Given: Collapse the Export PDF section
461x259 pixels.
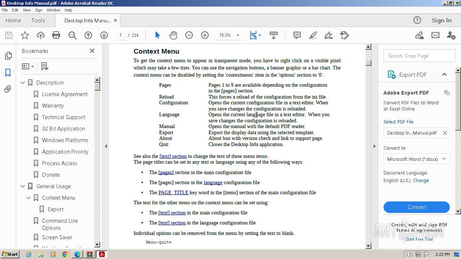Looking at the screenshot, I should (444, 74).
